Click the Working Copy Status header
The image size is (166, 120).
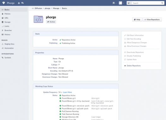(76, 86)
